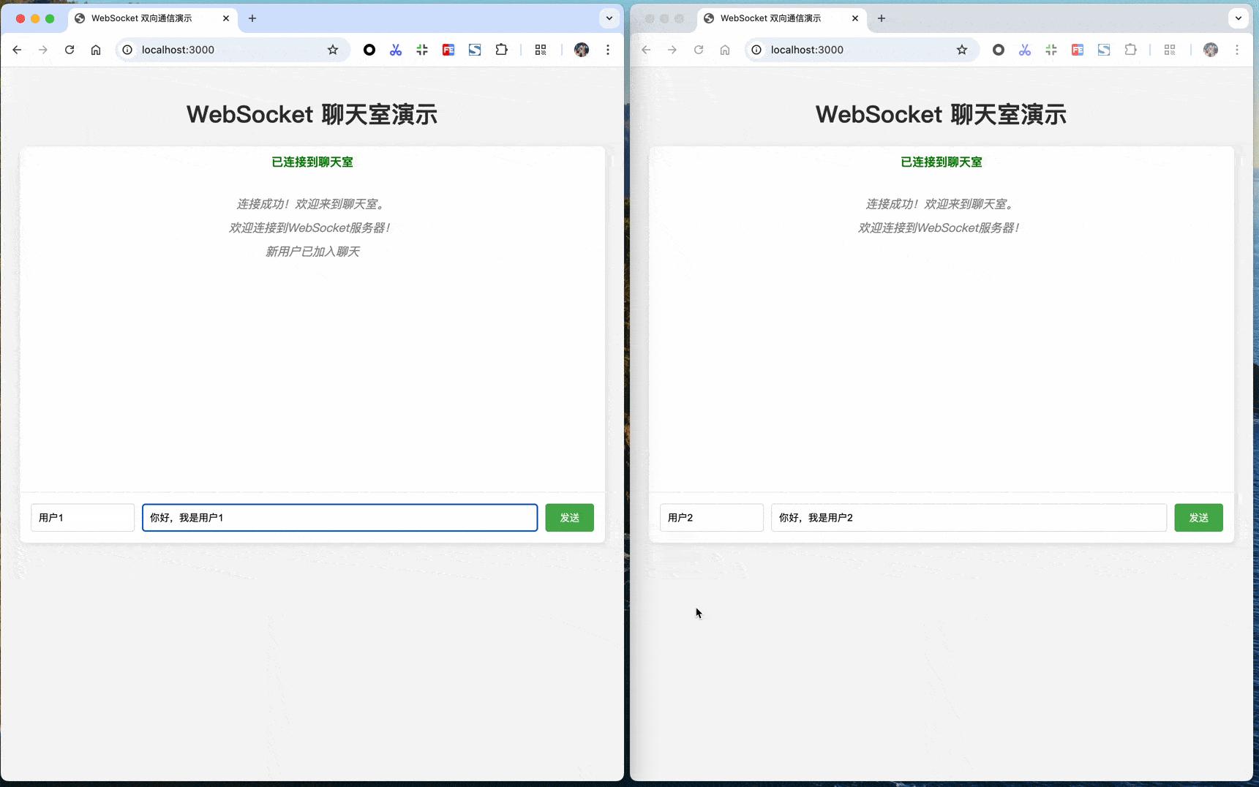
Task: Open Chrome's three-dot menu on the right
Action: click(1237, 50)
